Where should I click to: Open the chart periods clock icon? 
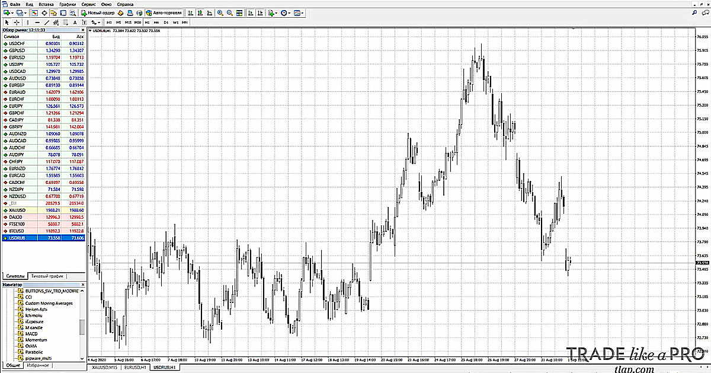click(x=284, y=12)
